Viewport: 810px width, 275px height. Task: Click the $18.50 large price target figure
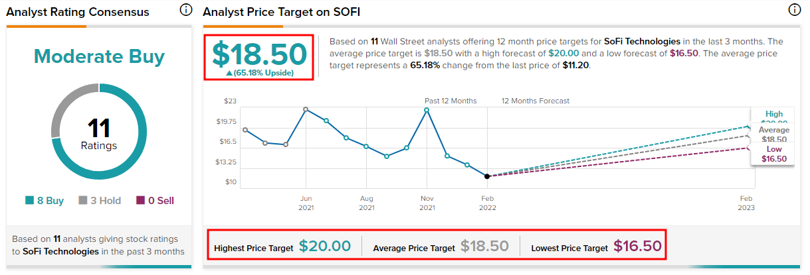(260, 54)
